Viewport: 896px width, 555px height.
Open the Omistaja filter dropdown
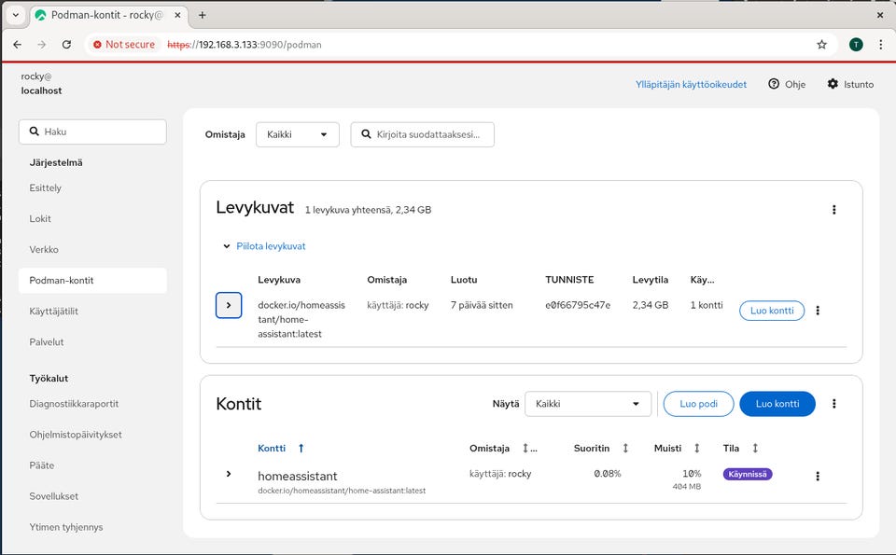[297, 134]
